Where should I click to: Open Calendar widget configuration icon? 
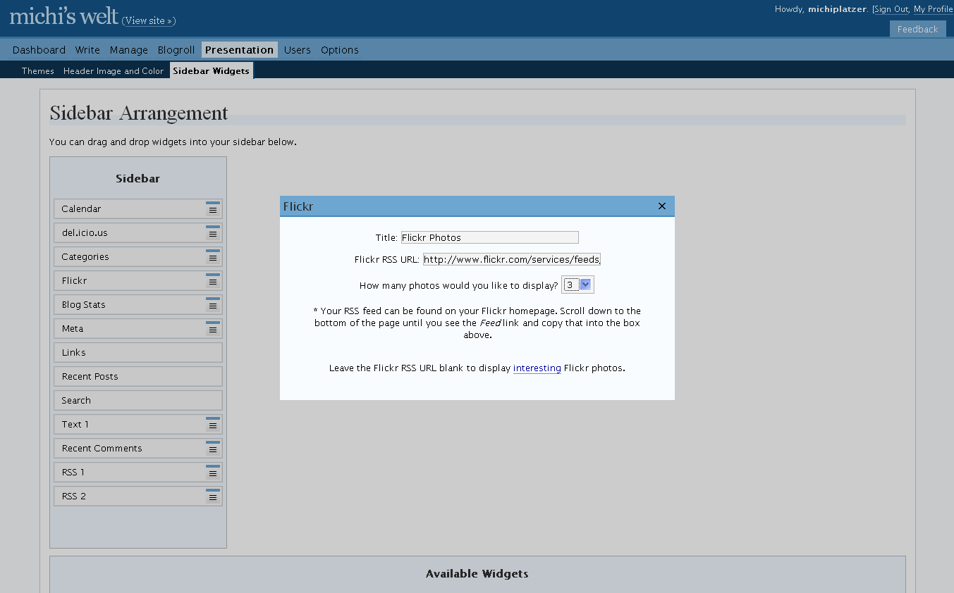213,209
